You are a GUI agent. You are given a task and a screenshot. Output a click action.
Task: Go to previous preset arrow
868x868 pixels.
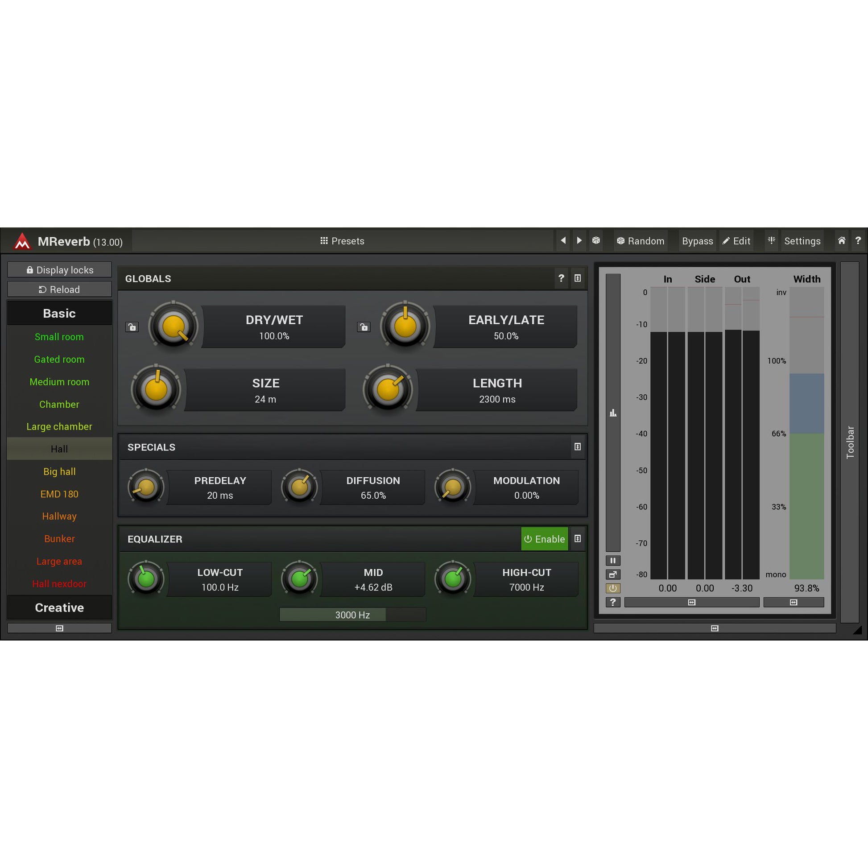click(563, 240)
